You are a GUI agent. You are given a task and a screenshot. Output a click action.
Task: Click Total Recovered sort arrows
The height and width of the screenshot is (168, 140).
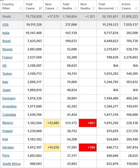[117, 8]
